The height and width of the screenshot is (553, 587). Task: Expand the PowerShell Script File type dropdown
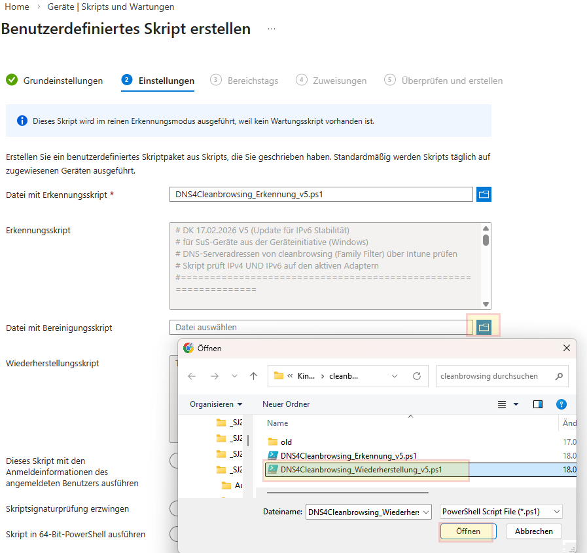(501, 512)
